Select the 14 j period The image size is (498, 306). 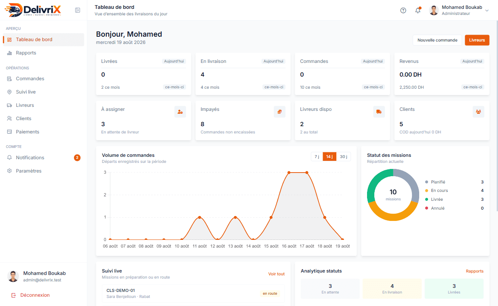pyautogui.click(x=329, y=157)
